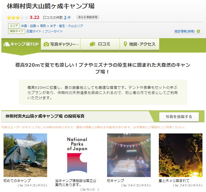
Task: Click the star rating icons
Action: 18,17
